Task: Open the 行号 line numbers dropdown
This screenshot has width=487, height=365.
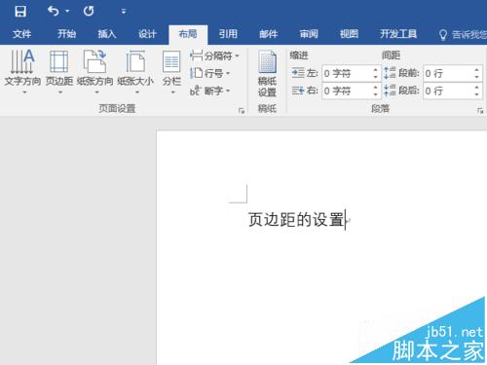Action: click(x=210, y=73)
